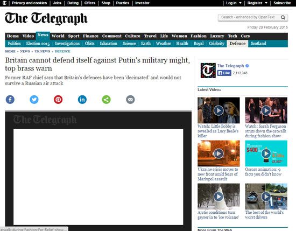The image size is (296, 231).
Task: Open the Women section
Action: pos(179,36)
